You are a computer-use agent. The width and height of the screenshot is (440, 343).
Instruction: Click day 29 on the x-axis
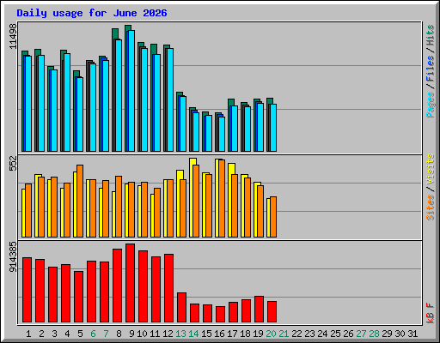387,334
